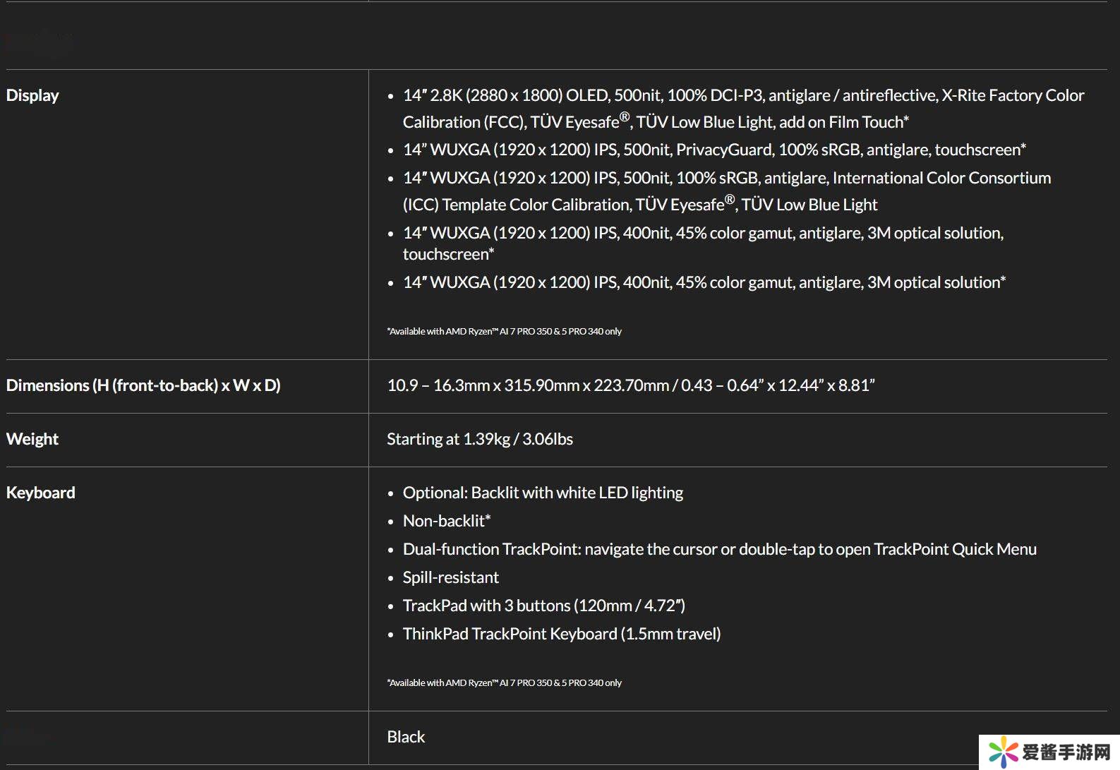Click the Weight row label

[32, 439]
